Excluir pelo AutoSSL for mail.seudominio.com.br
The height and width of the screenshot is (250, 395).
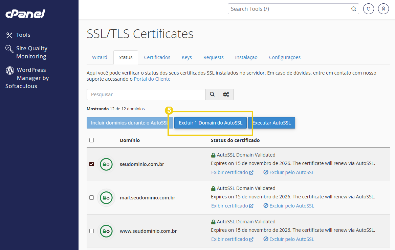pos(289,206)
